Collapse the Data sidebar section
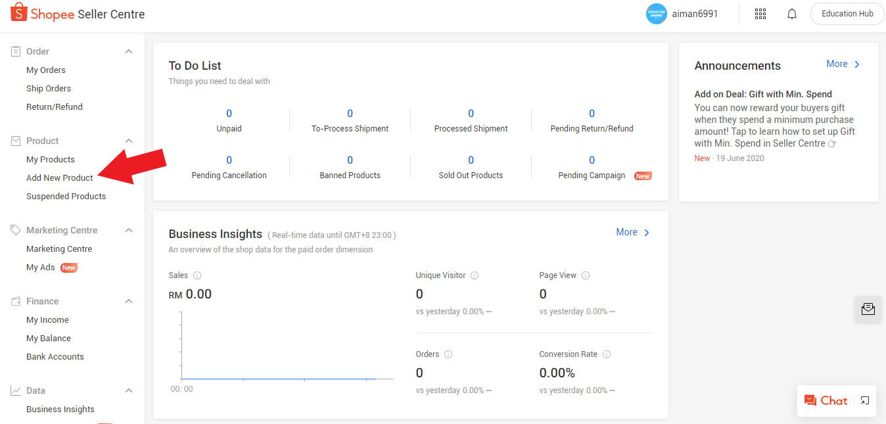Viewport: 886px width, 424px height. [x=129, y=390]
